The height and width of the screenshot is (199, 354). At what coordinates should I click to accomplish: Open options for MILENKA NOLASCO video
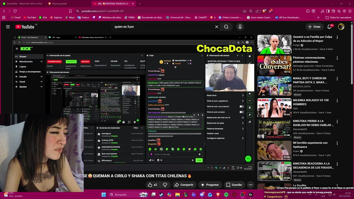click(337, 101)
